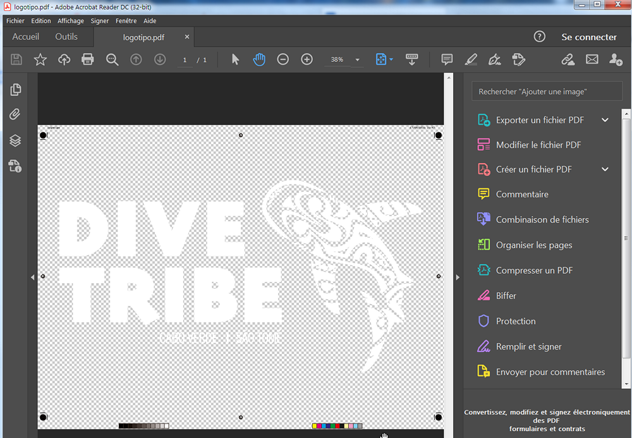Expand Créer un fichier PDF chevron
This screenshot has height=438, width=632.
point(605,169)
